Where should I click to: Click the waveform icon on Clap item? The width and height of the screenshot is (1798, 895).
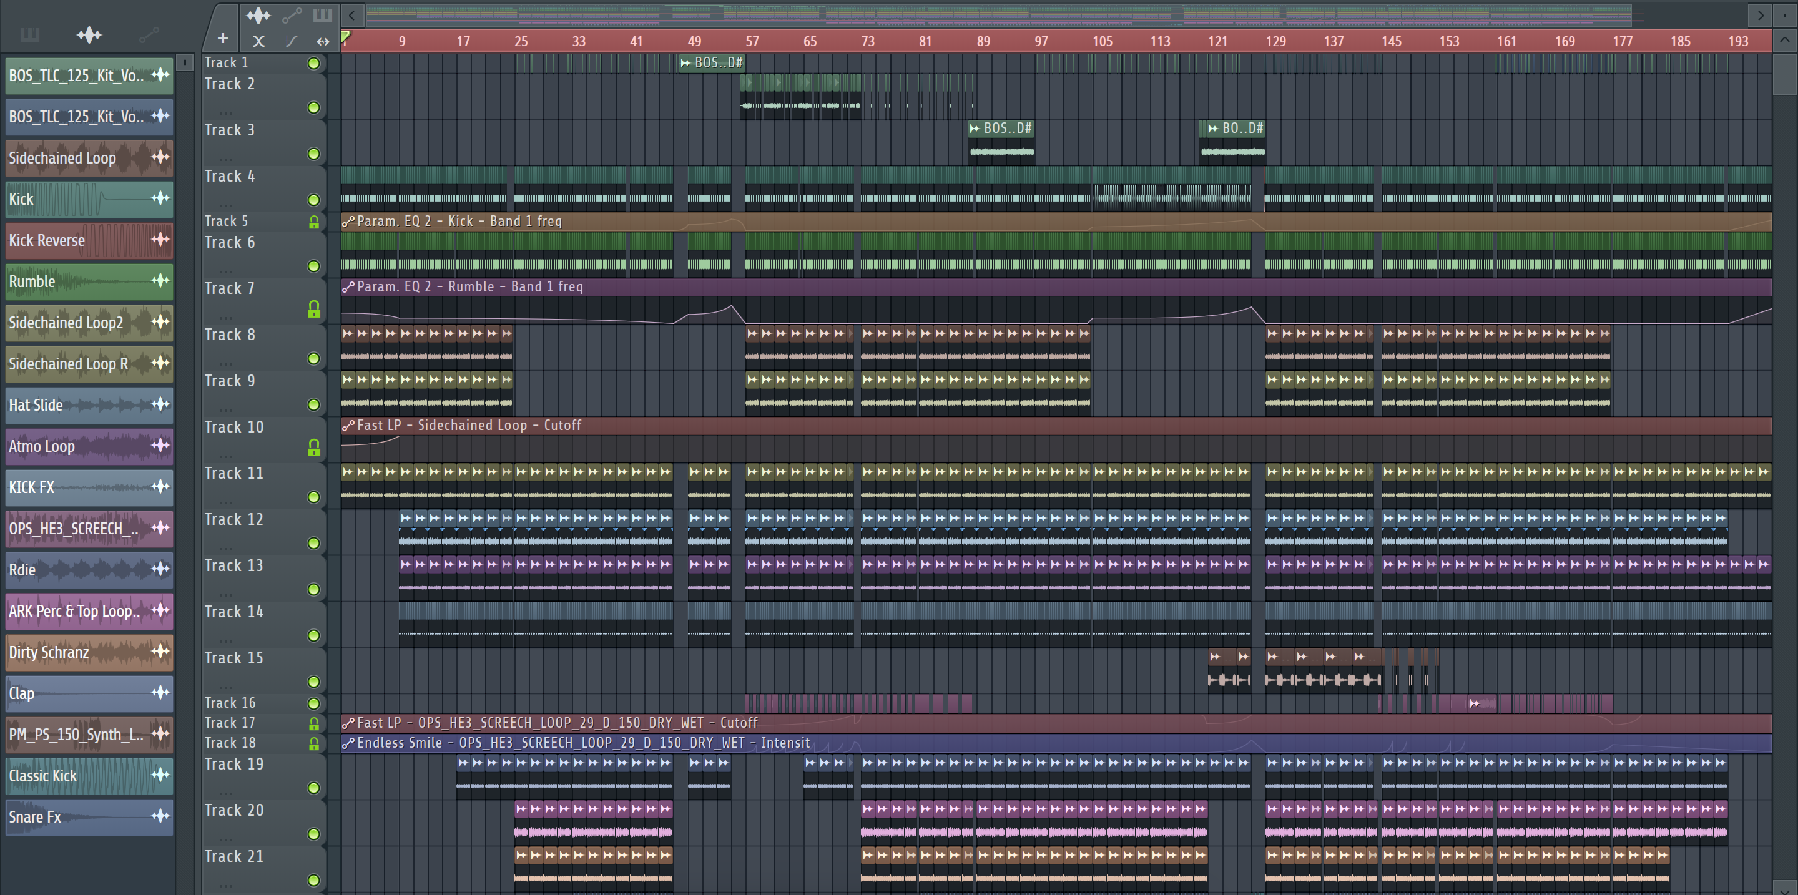(160, 692)
